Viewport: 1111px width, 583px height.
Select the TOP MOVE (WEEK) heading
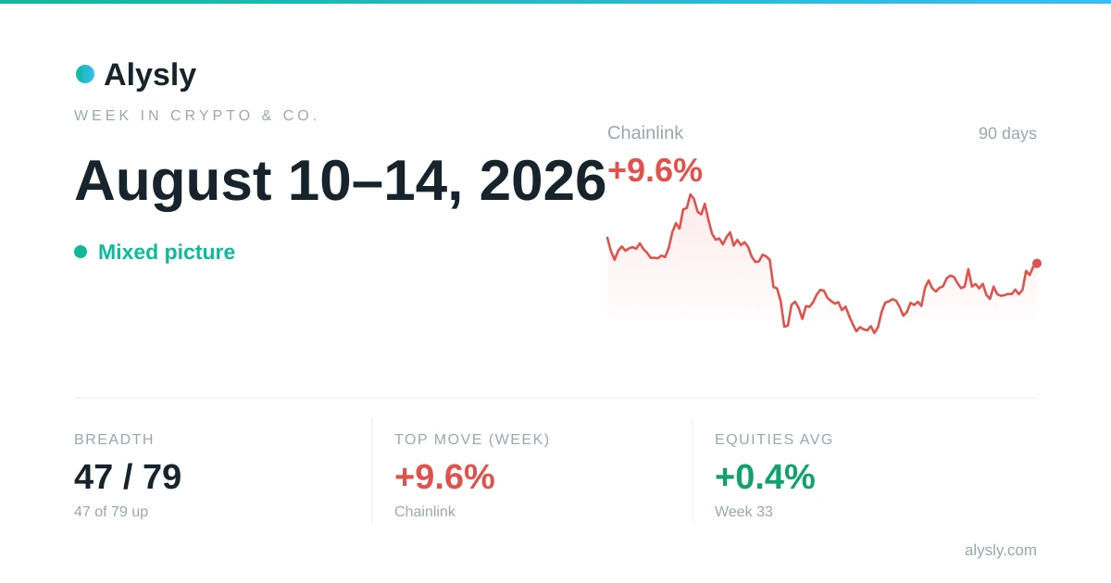[x=472, y=440]
